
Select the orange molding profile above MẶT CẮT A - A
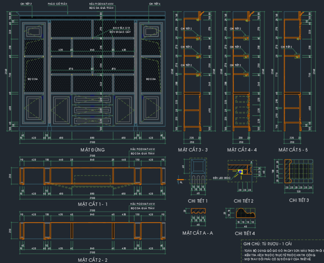point(198,211)
